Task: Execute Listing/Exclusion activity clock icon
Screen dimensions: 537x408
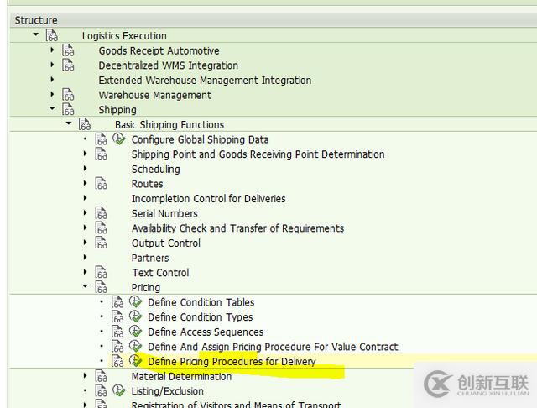Action: pyautogui.click(x=119, y=391)
